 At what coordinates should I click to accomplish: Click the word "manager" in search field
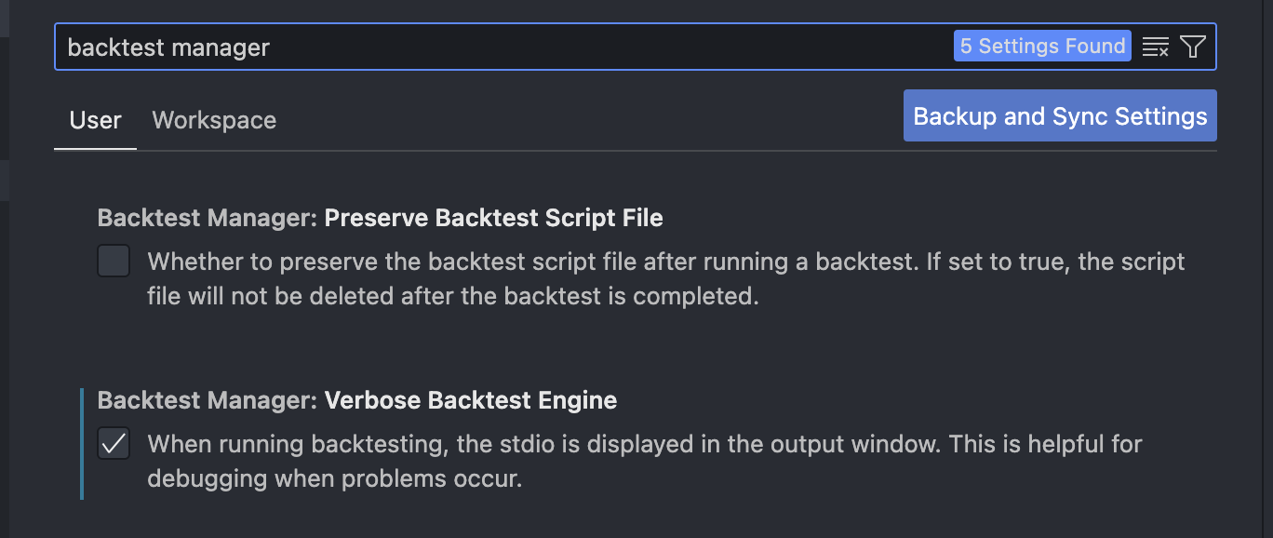click(226, 47)
